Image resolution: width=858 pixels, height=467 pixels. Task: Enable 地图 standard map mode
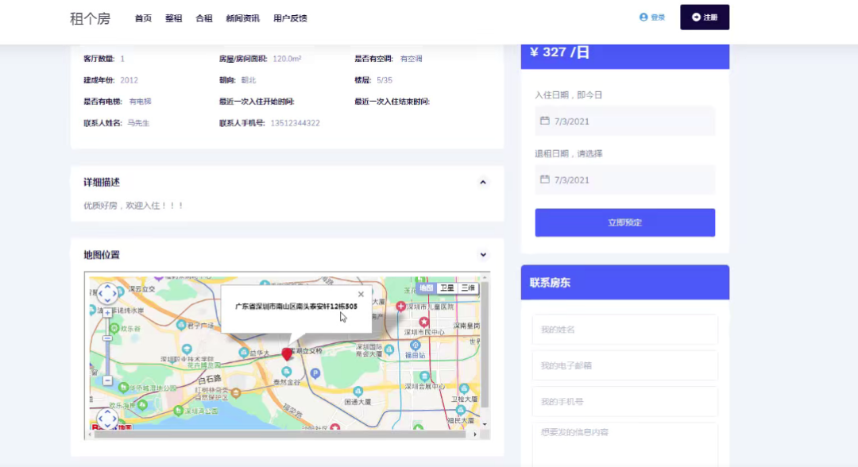(x=426, y=288)
